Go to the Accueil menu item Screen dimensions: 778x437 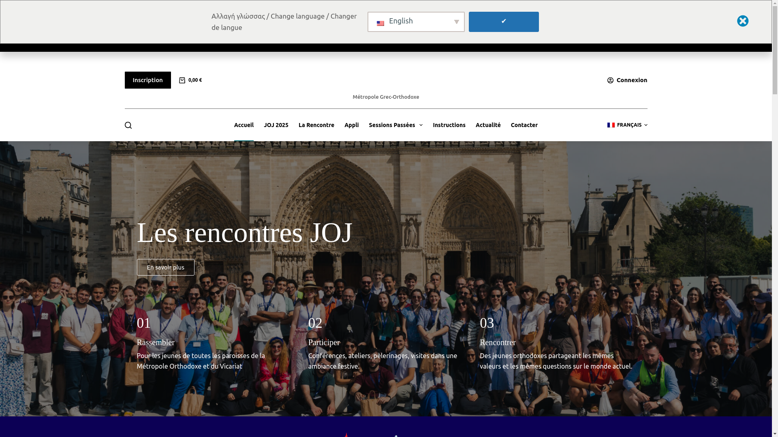244,125
